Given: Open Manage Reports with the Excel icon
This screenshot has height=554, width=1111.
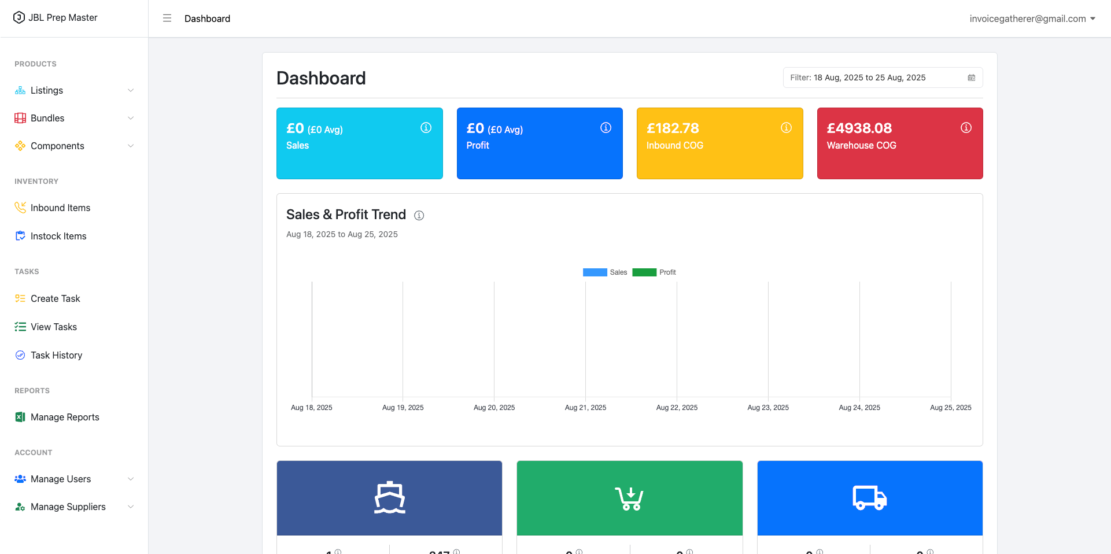Looking at the screenshot, I should 20,417.
